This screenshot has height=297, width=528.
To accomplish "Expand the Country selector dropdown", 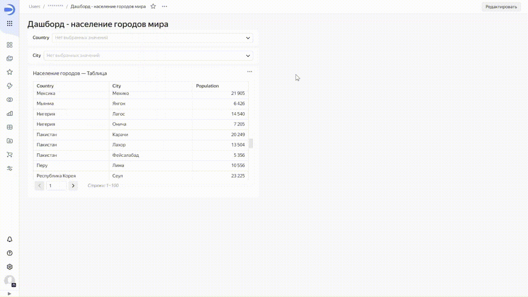I will pos(248,38).
